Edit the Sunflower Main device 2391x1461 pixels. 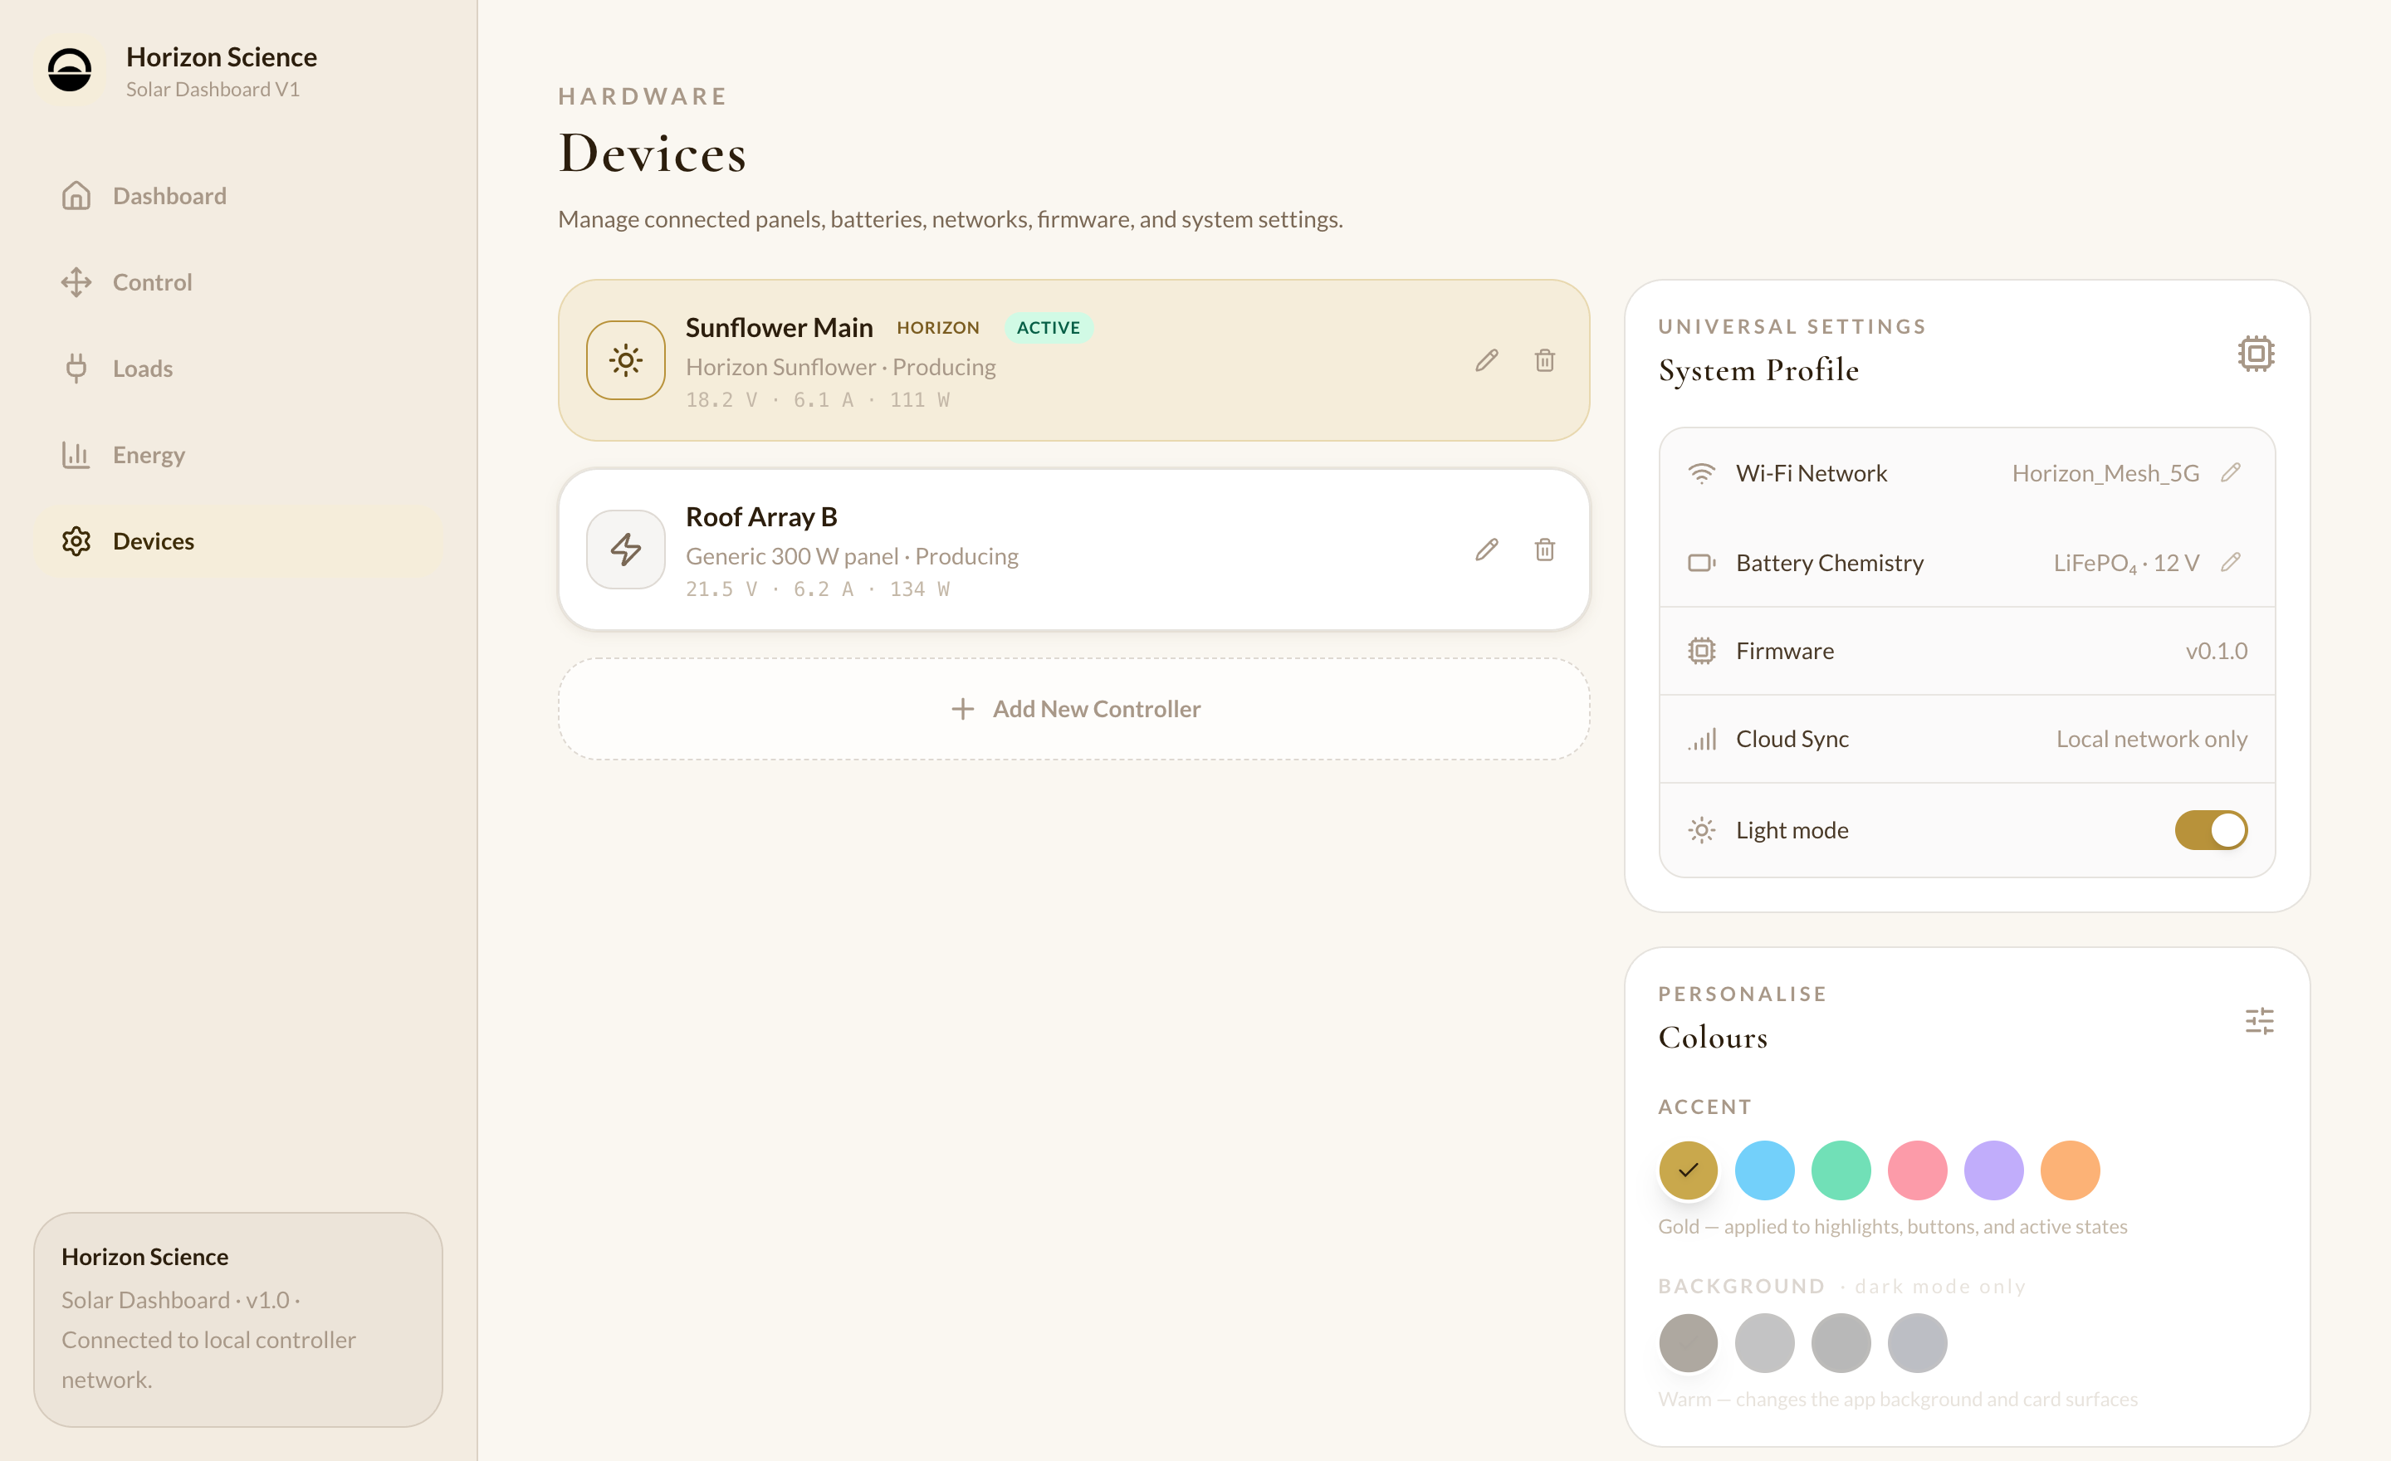(1487, 361)
